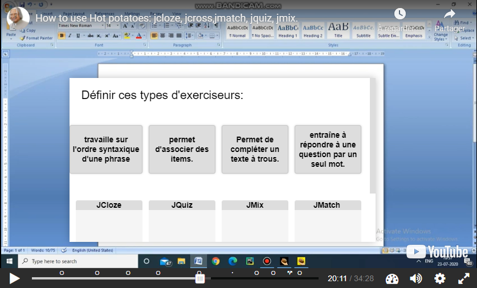Open the playback speed gauge control
The image size is (477, 288).
[392, 278]
